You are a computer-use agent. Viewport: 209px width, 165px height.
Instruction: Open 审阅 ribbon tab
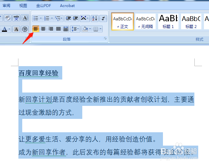pyautogui.click(x=6, y=6)
